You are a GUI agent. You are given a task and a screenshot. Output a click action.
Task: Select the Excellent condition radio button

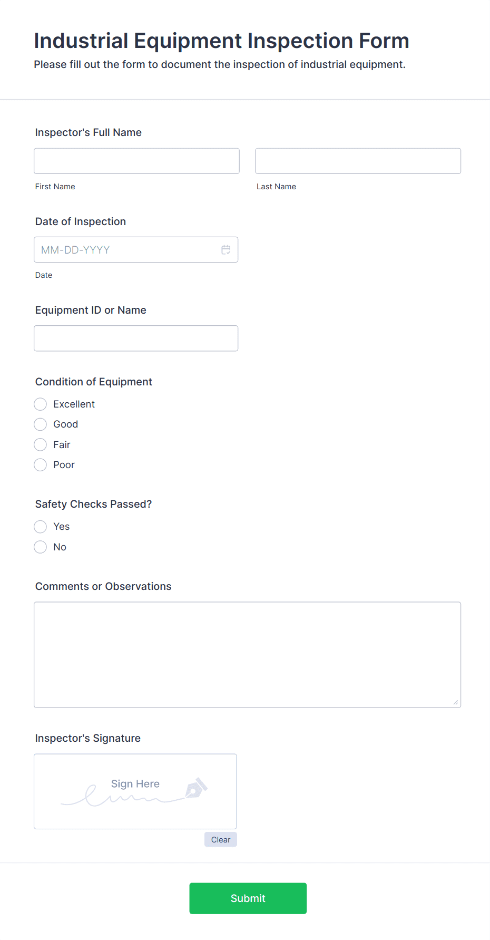click(x=40, y=404)
